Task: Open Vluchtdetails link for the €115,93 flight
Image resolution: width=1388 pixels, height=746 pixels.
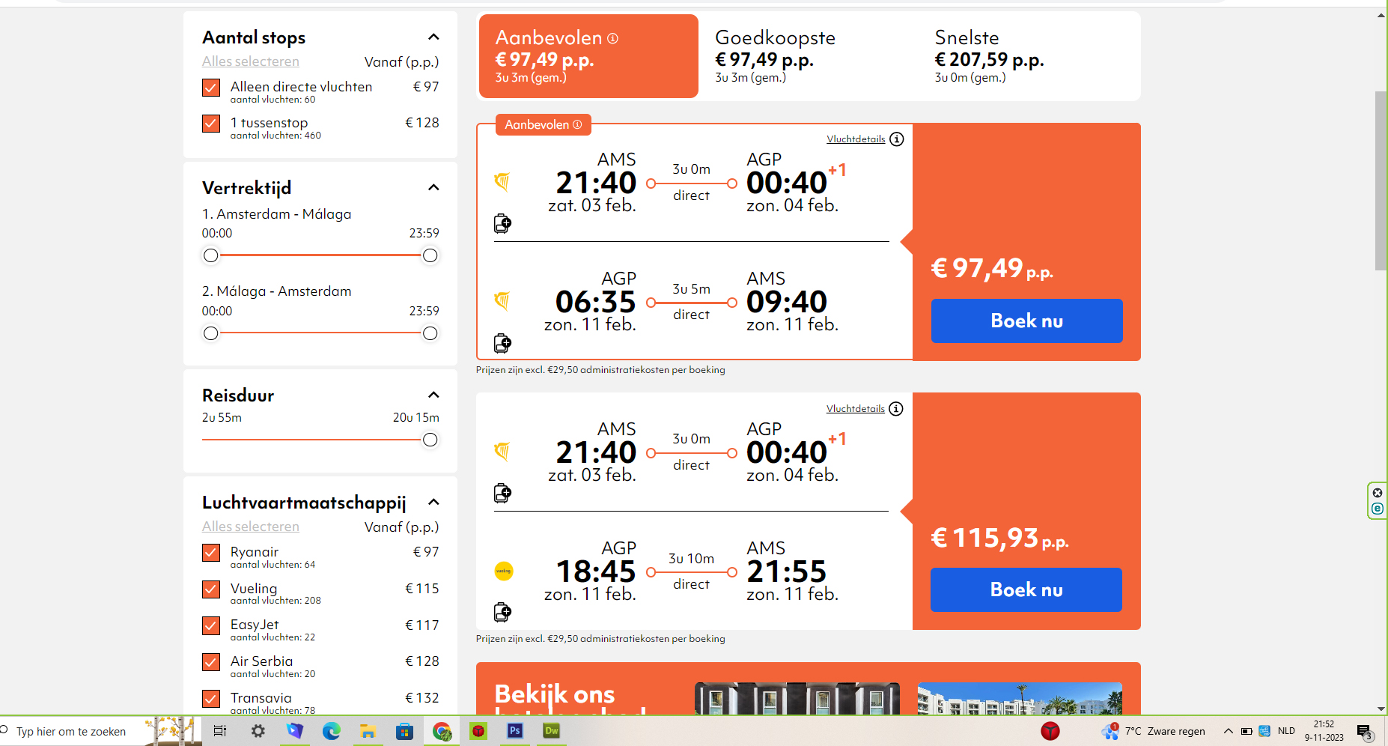Action: 855,409
